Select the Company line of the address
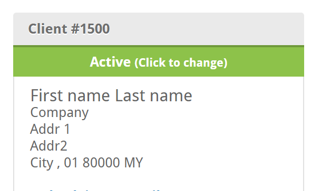This screenshot has width=311, height=191. coord(60,113)
